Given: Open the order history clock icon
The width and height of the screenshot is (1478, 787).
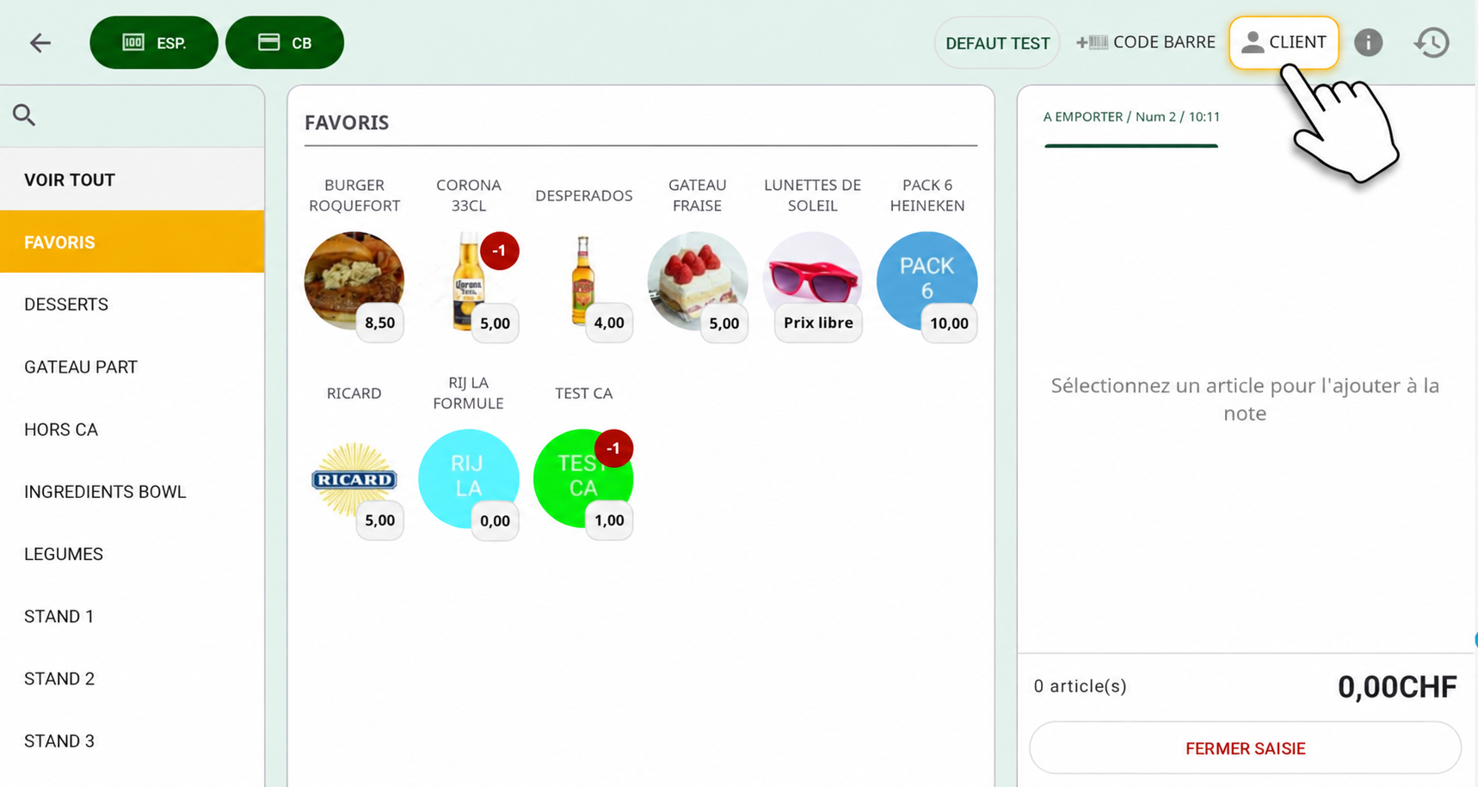Looking at the screenshot, I should tap(1432, 42).
